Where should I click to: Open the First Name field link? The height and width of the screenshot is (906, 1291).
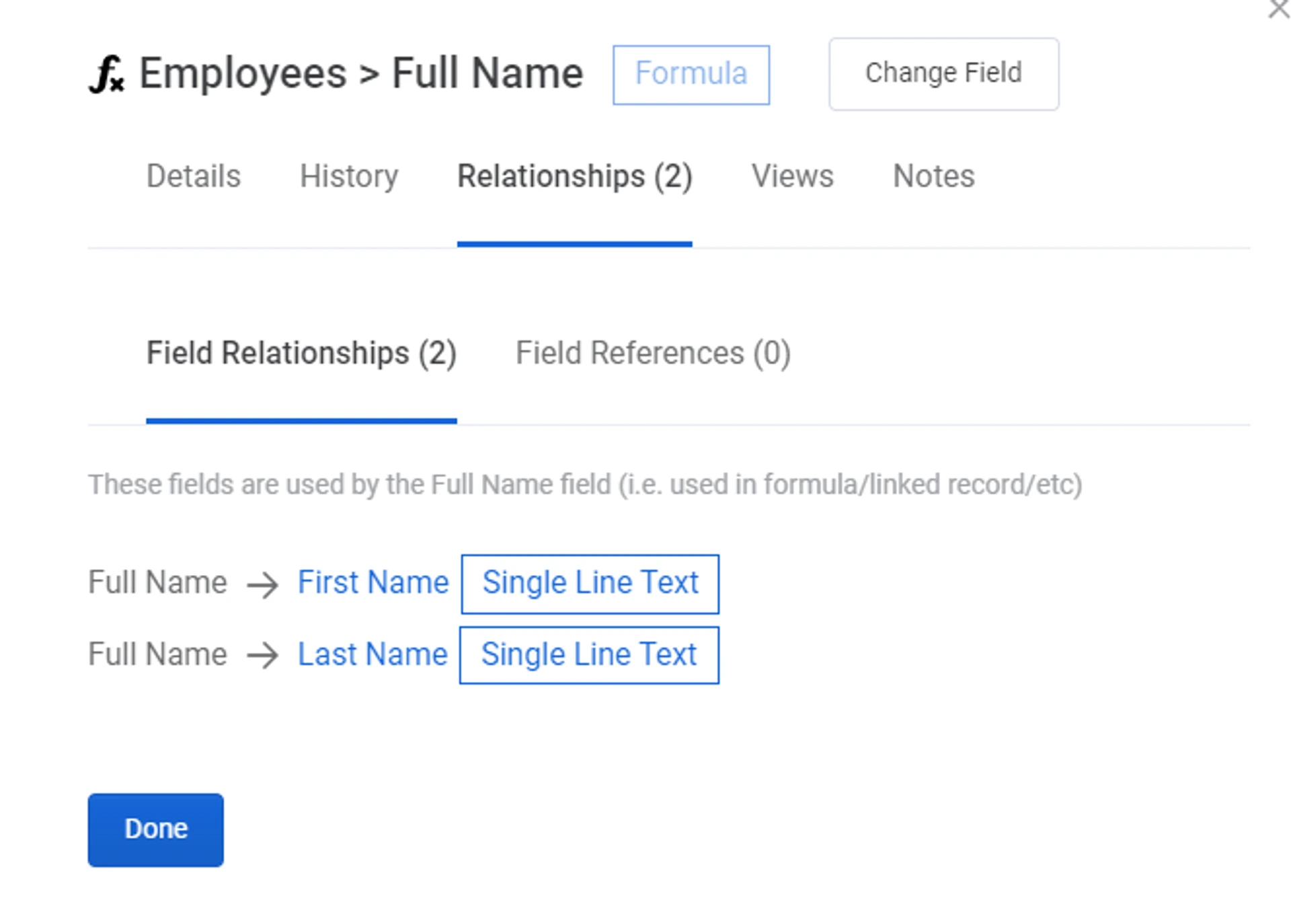point(373,582)
